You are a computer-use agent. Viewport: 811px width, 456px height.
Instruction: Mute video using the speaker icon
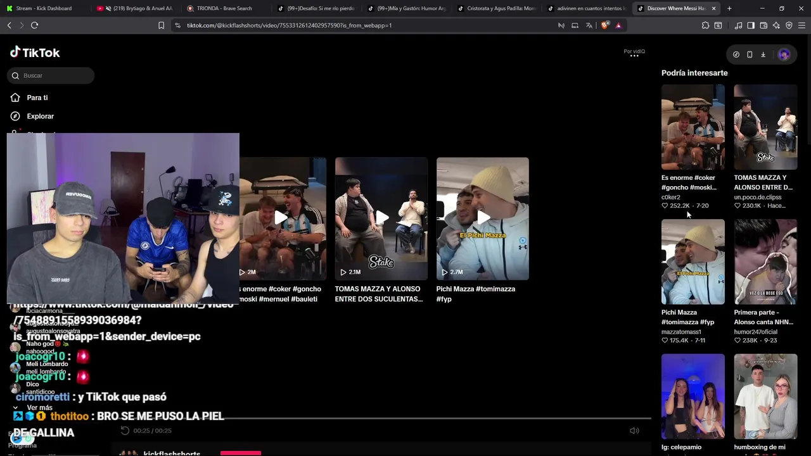(x=634, y=431)
